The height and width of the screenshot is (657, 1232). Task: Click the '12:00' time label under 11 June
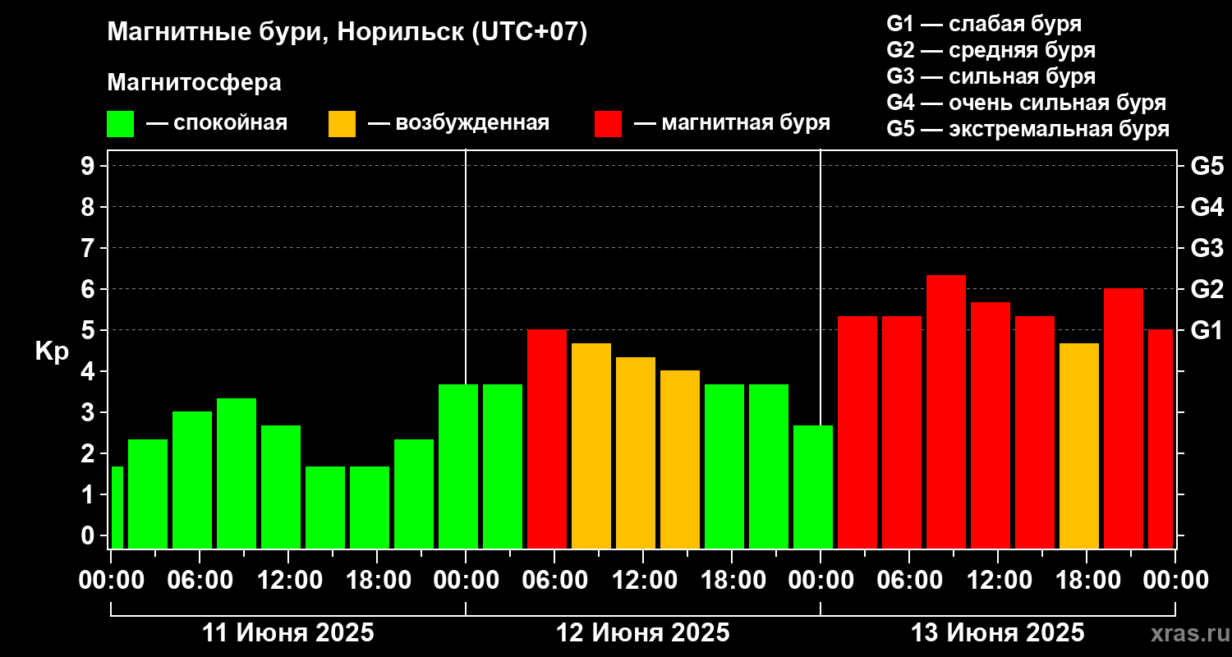pos(288,580)
